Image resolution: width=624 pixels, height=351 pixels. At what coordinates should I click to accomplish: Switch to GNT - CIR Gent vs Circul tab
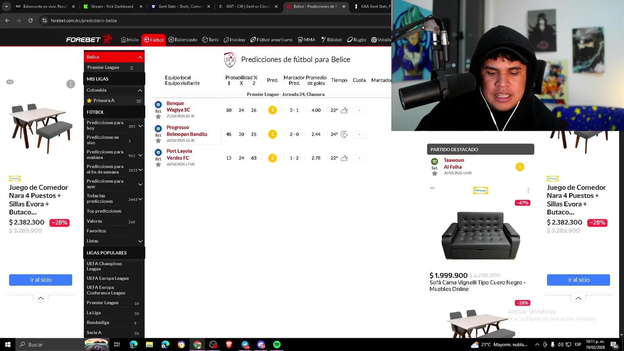tap(247, 6)
